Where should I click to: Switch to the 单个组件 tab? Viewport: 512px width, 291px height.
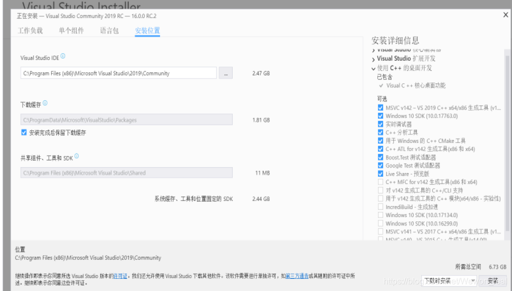71,31
